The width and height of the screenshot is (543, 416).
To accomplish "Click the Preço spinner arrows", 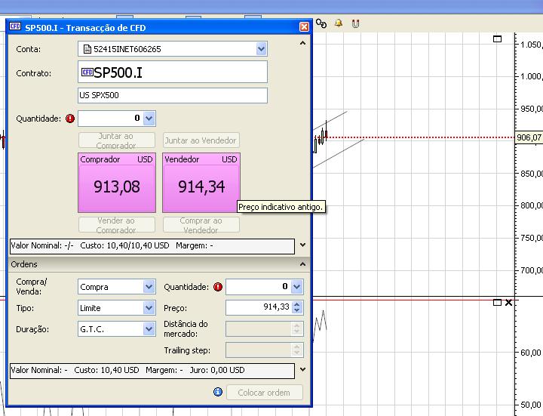I will click(297, 307).
